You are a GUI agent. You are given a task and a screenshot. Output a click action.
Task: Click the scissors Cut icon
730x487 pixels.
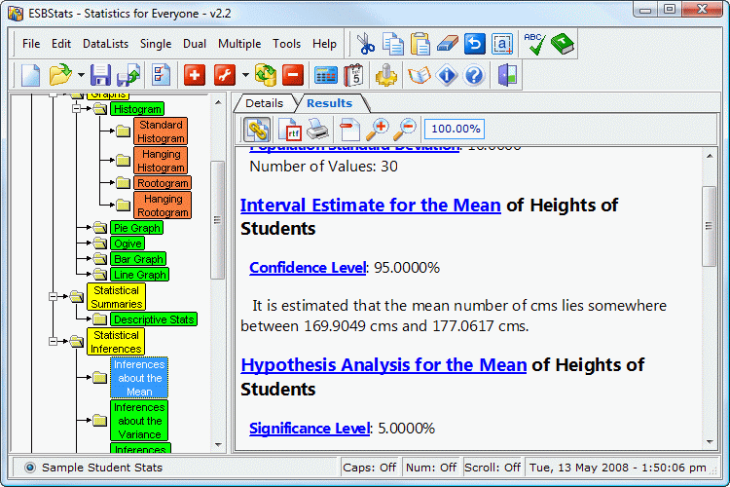(365, 43)
